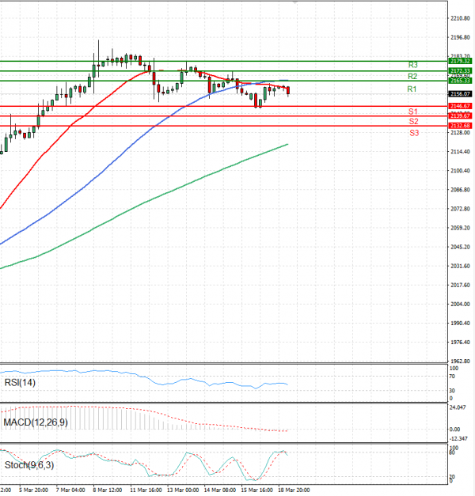475x496 pixels.
Task: Click the RSI scale value 30
Action: (452, 391)
